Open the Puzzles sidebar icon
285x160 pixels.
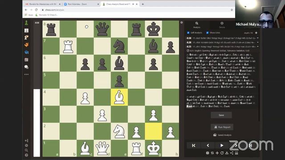point(27,37)
